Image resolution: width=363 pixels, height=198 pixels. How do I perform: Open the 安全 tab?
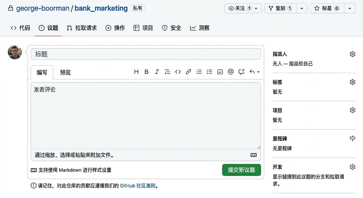[171, 28]
